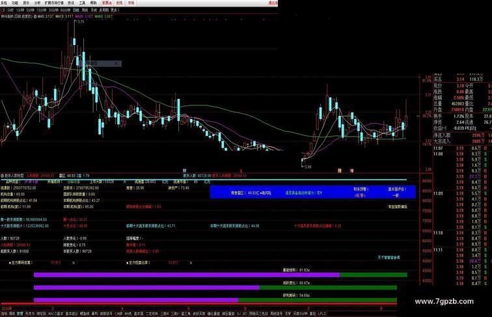Select the 指标 tab in bottom bar
Screen dimensions: 492x317
pos(4,314)
